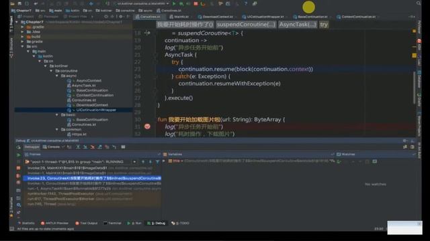This screenshot has width=430, height=241.
Task: Click the Mute Breakpoints icon in debug sidebar
Action: [x=18, y=183]
